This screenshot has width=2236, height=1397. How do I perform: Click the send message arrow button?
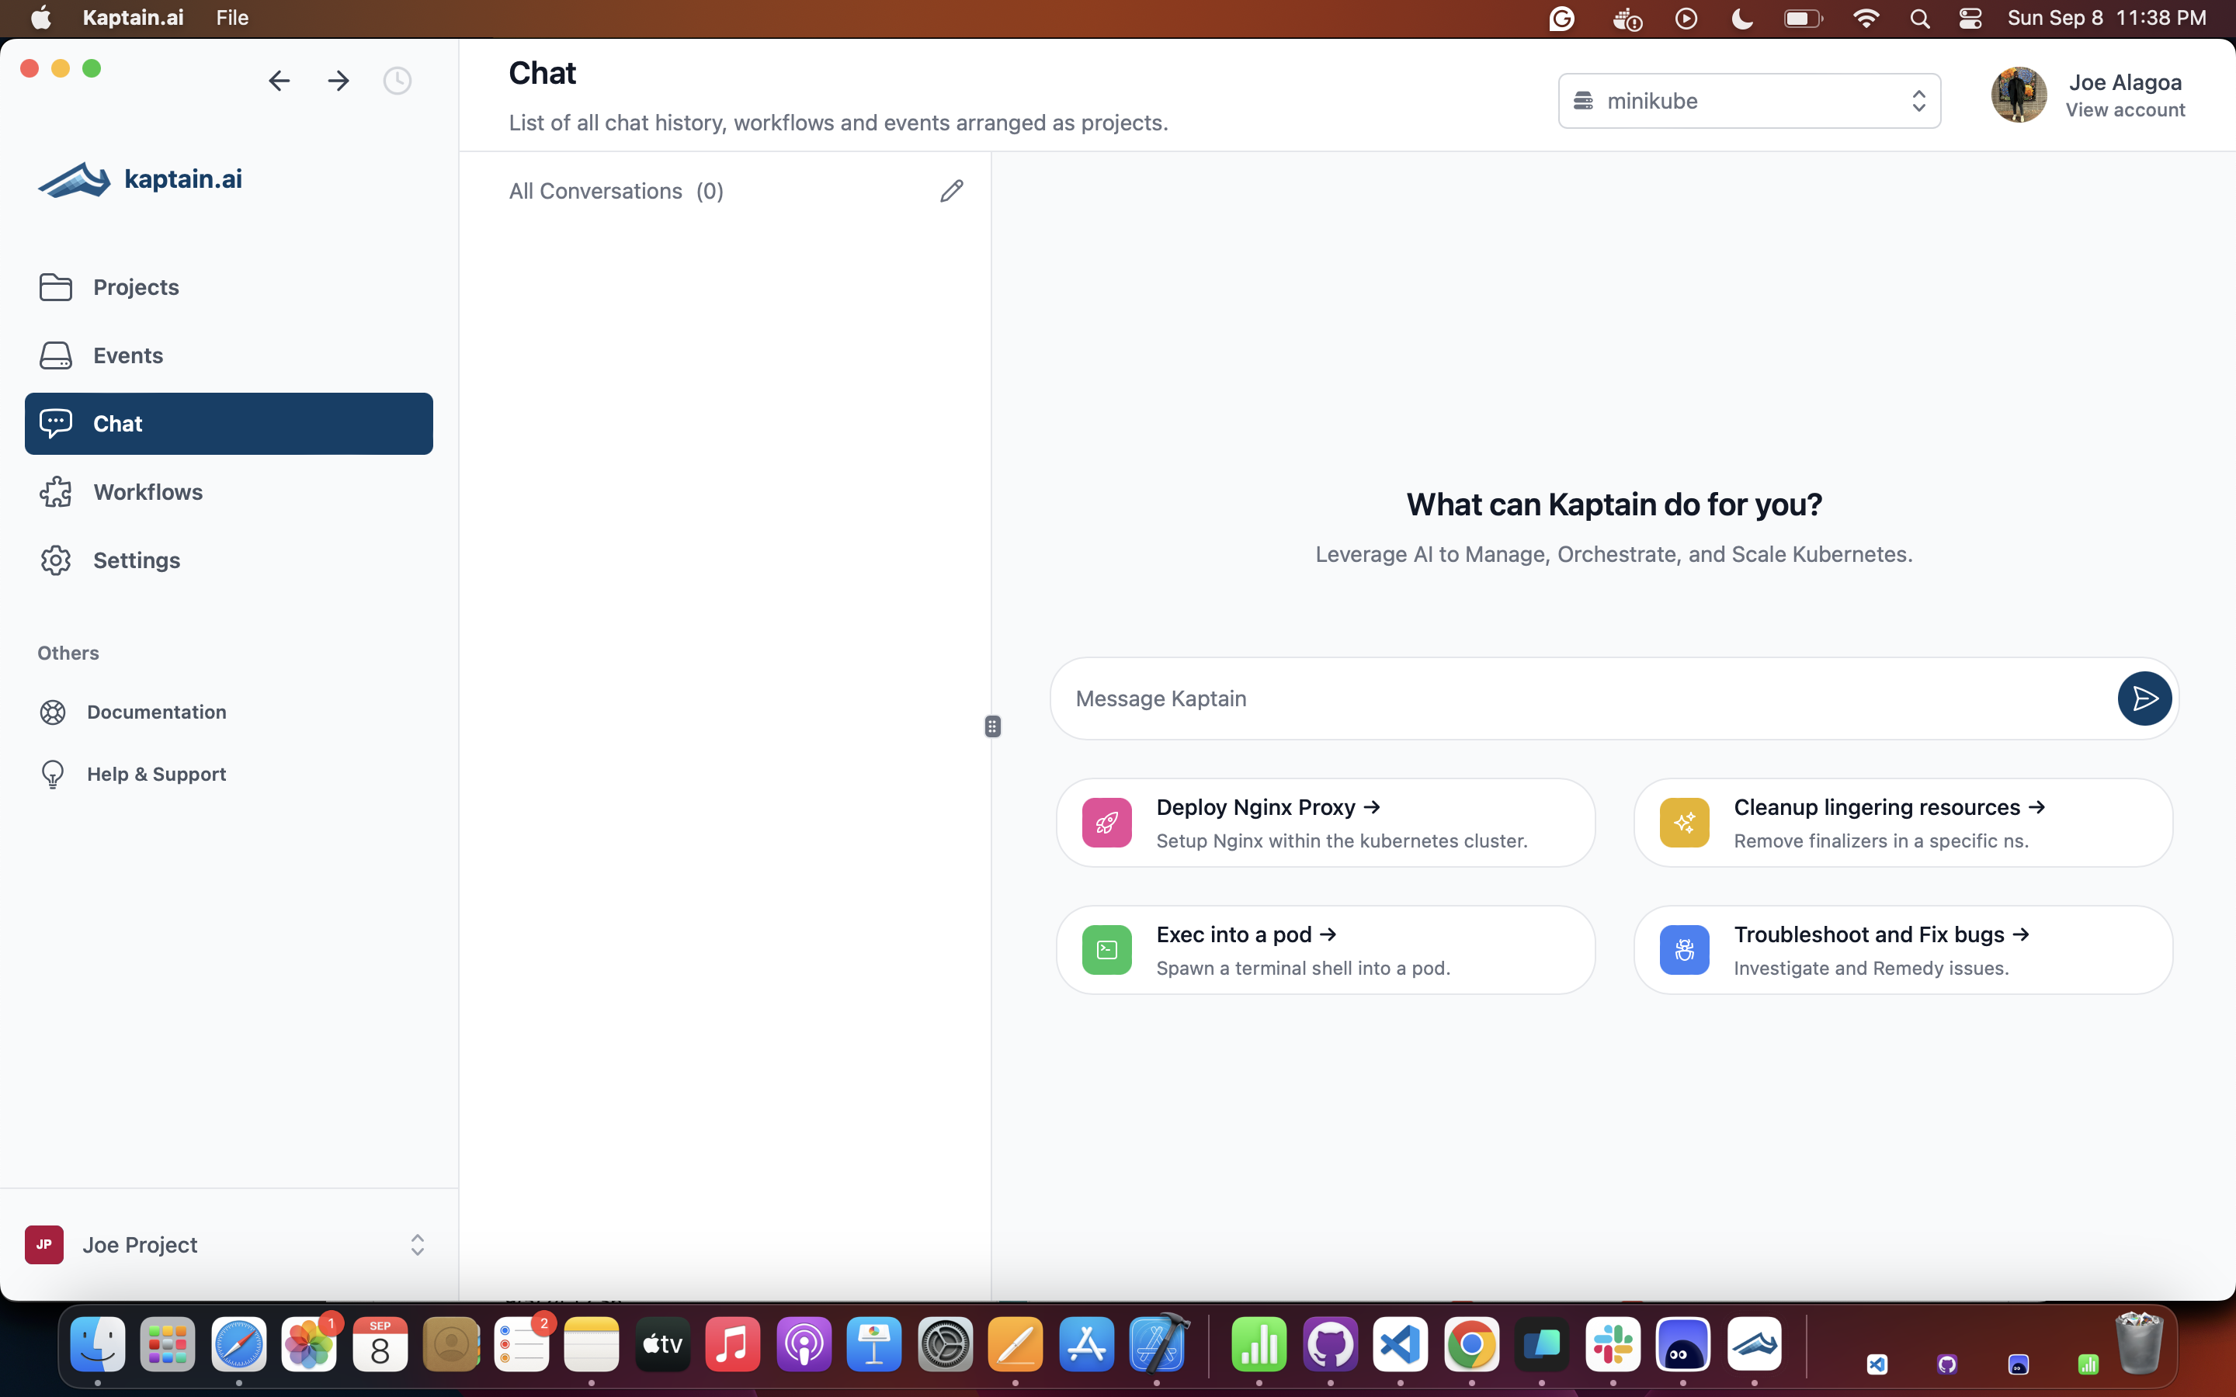coord(2144,698)
